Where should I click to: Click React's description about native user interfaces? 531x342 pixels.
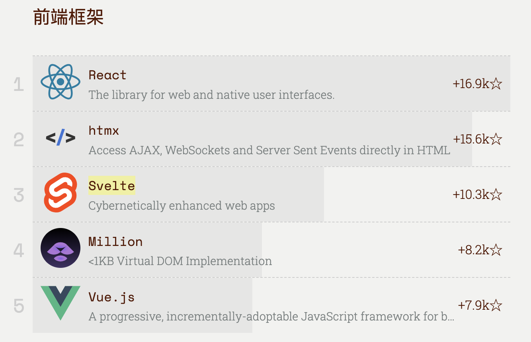click(211, 95)
